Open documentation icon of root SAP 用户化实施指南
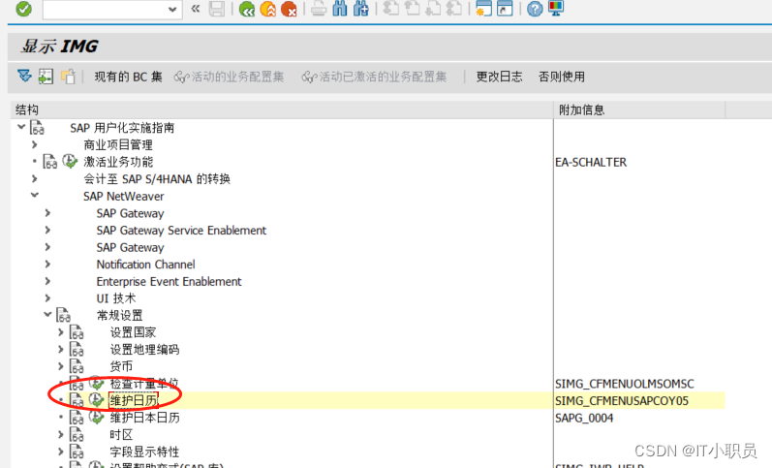772x468 pixels. click(37, 128)
